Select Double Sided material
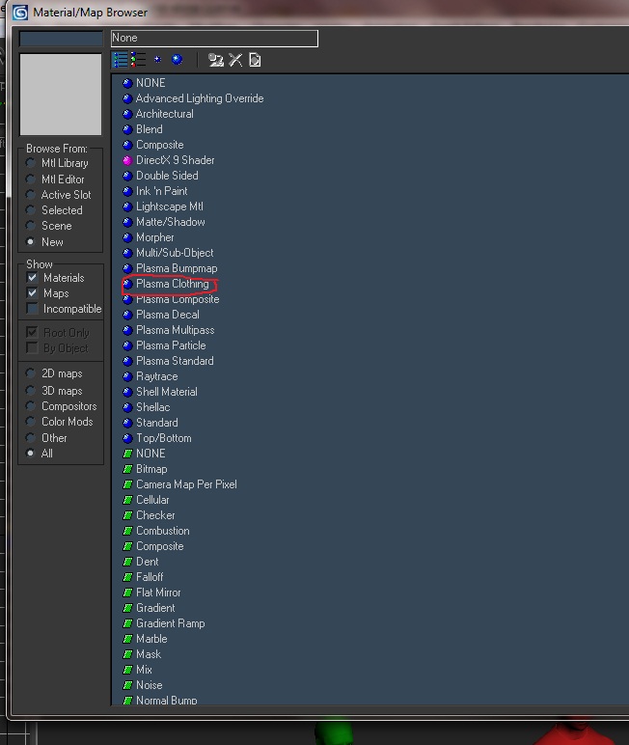Viewport: 629px width, 745px height. pyautogui.click(x=167, y=176)
